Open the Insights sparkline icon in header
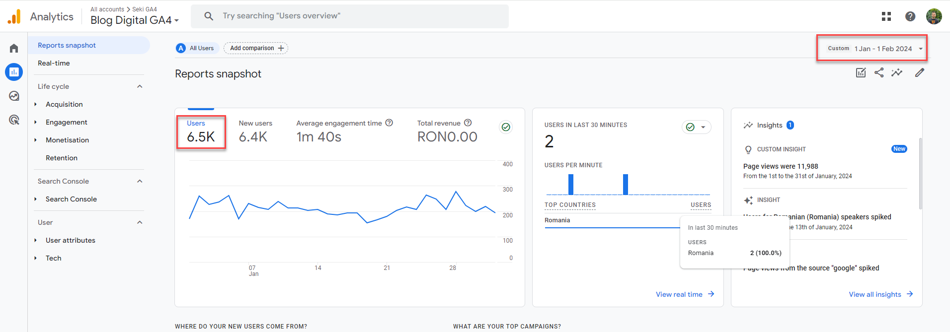 click(x=897, y=73)
